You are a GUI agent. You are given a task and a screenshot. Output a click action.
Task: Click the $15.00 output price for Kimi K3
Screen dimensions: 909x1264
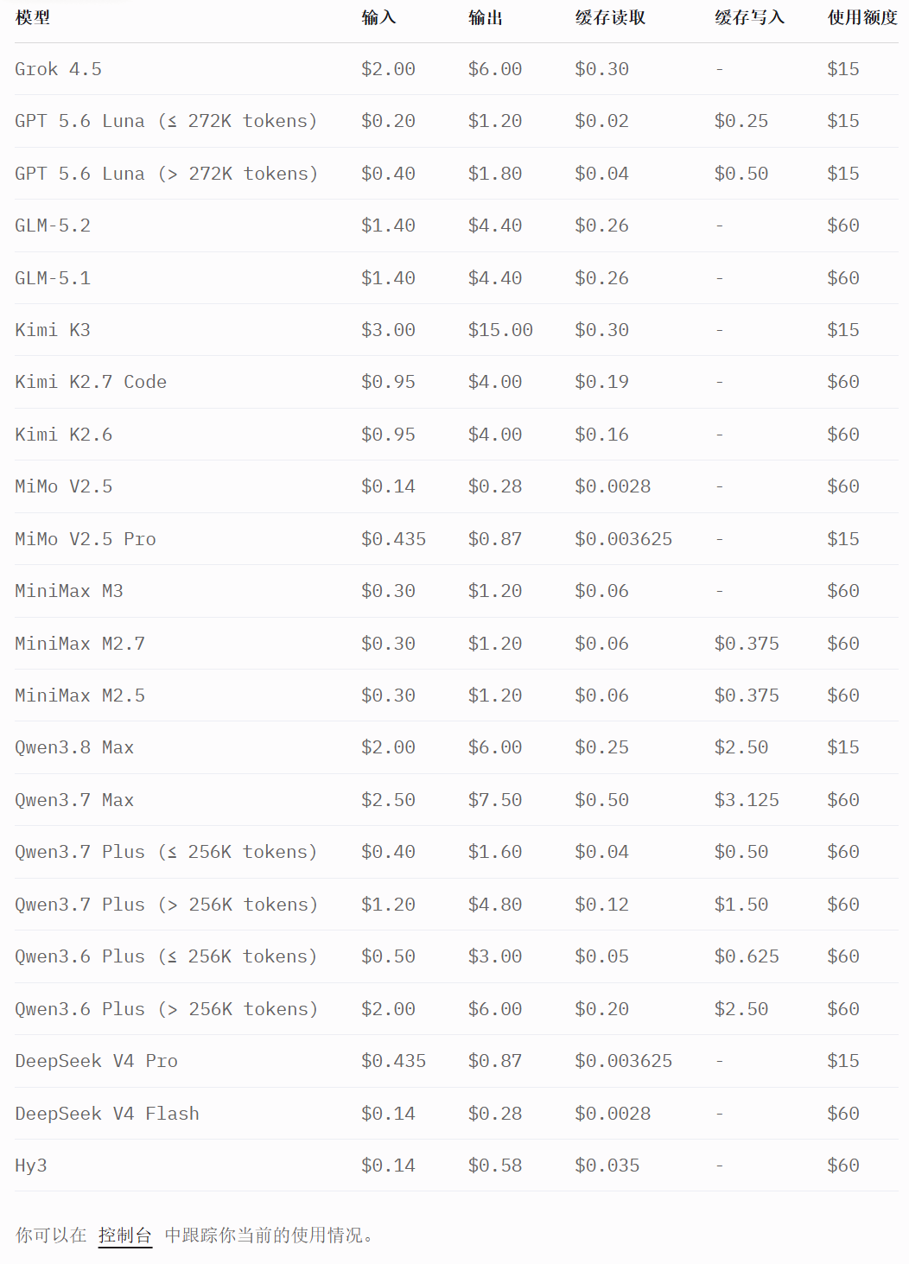[500, 330]
